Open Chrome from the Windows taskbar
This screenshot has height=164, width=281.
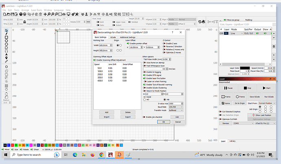pos(101,155)
